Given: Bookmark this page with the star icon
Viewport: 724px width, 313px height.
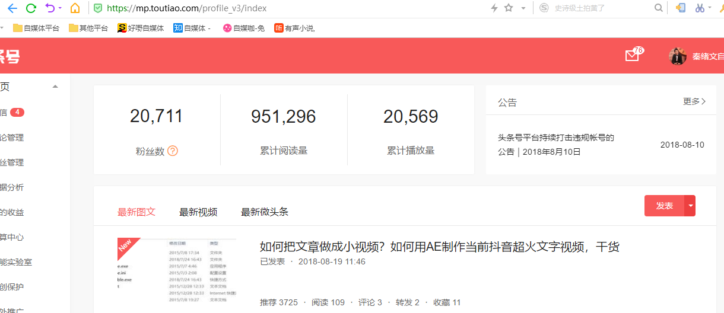Looking at the screenshot, I should pos(509,8).
